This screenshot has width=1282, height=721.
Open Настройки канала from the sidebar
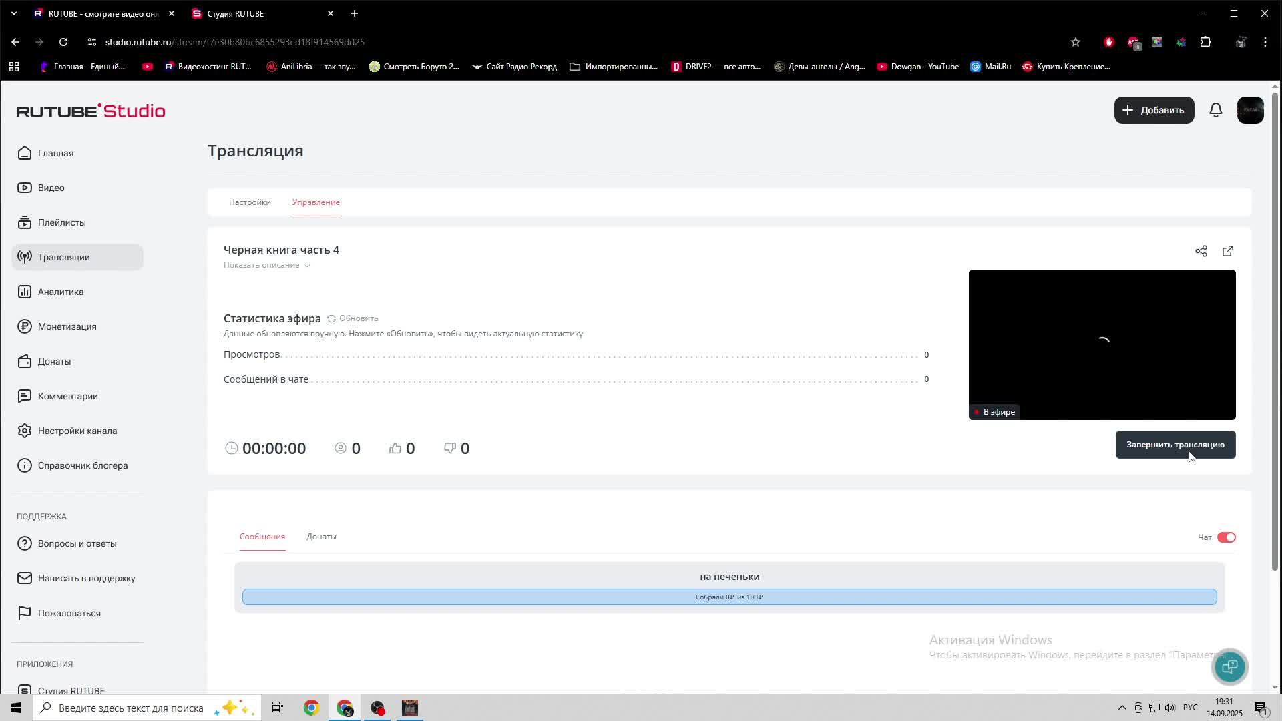click(77, 431)
